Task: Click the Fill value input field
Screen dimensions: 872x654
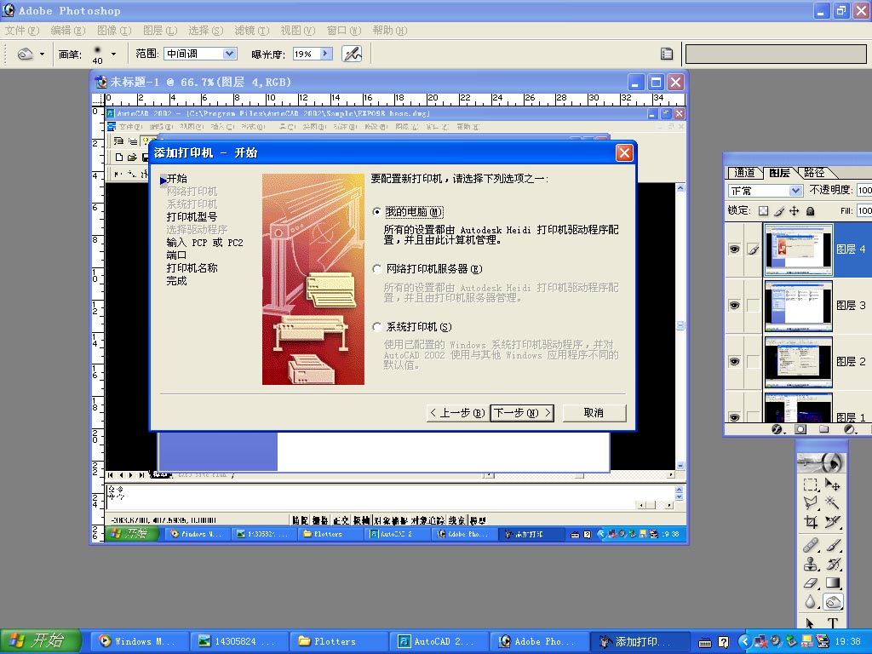Action: click(x=864, y=210)
